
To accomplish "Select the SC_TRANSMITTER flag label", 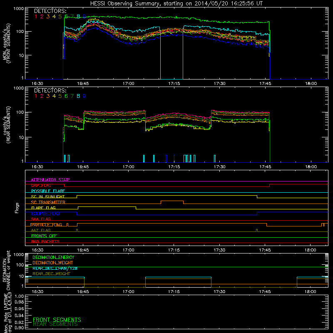I will tap(48, 202).
